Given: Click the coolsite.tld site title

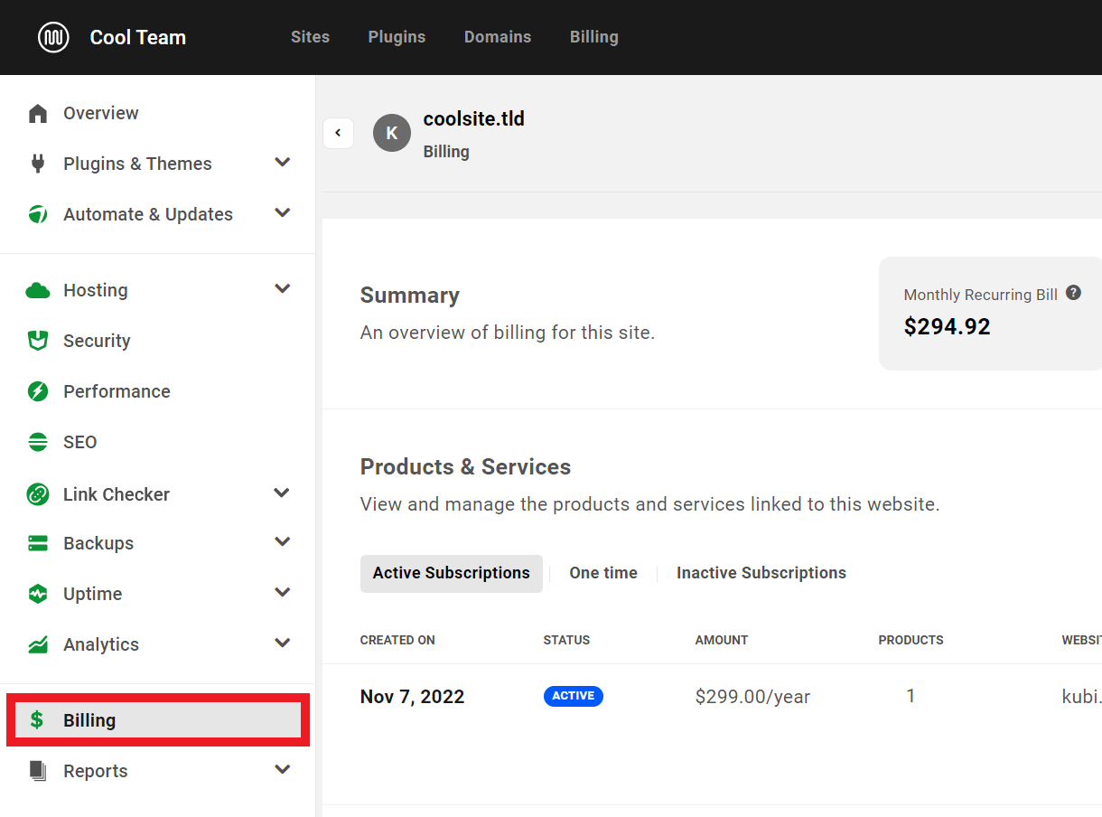Looking at the screenshot, I should click(474, 119).
